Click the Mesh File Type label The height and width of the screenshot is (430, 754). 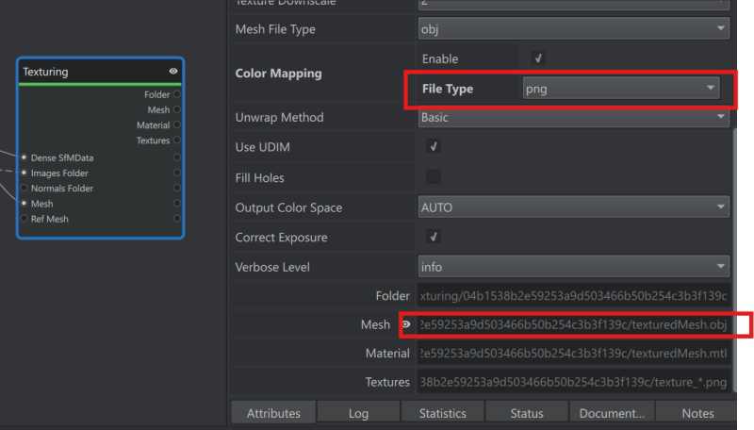[x=275, y=29]
